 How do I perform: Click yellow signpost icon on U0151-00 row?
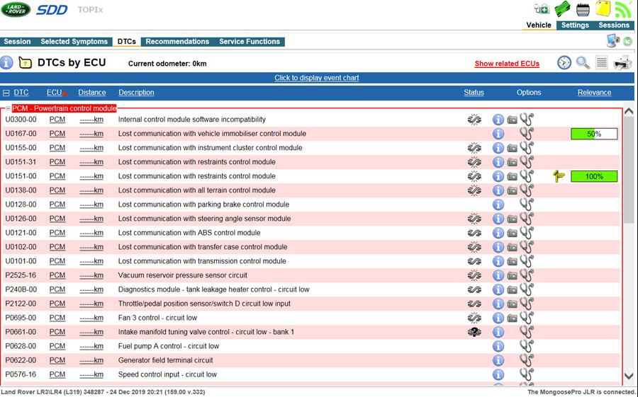(559, 176)
